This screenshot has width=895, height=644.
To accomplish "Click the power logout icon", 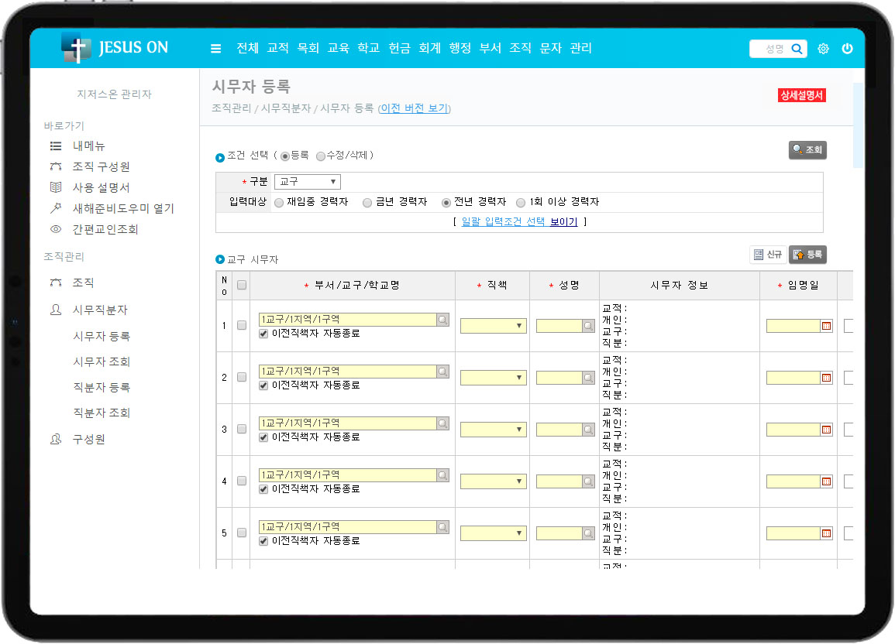I will [x=847, y=49].
